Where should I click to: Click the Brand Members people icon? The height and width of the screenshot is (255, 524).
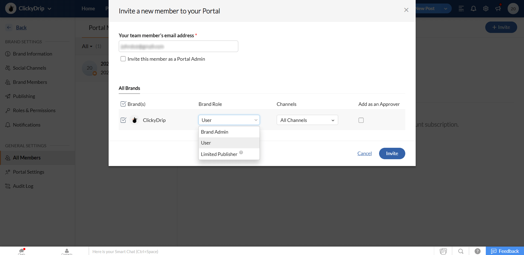[8, 82]
